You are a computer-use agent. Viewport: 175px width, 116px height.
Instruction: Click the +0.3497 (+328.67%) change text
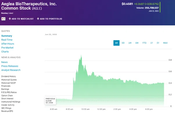point(146,4)
